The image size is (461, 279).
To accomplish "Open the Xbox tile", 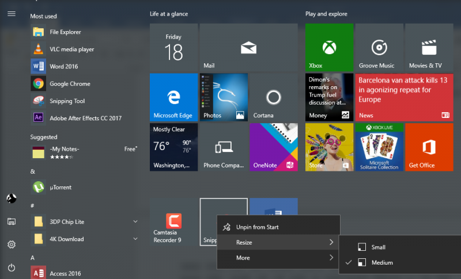I will tap(329, 47).
